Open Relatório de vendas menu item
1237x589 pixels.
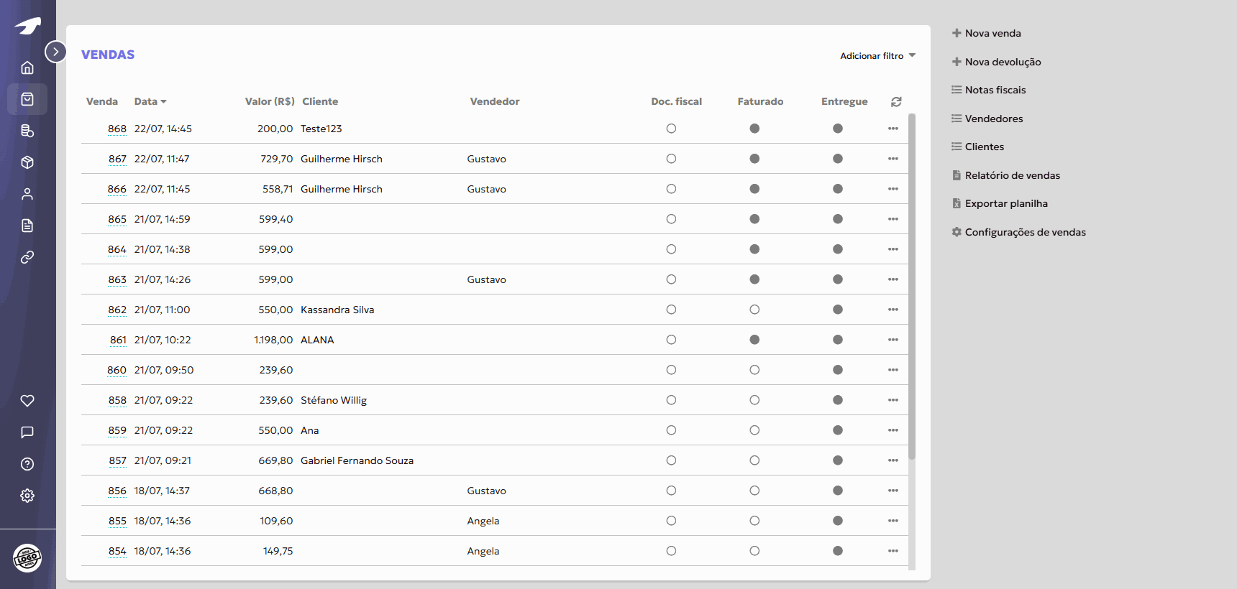pyautogui.click(x=1012, y=175)
